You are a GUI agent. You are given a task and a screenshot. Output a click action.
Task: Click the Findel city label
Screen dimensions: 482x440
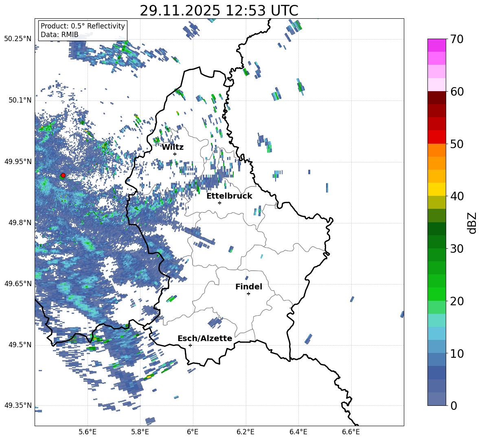249,287
